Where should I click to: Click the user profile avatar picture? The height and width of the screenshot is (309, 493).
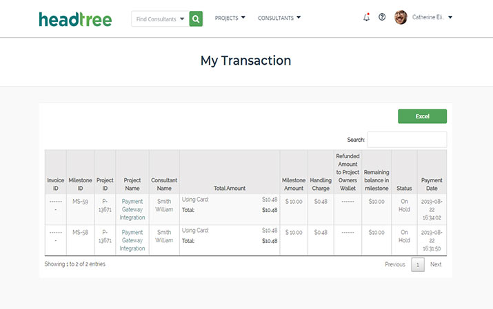click(401, 18)
